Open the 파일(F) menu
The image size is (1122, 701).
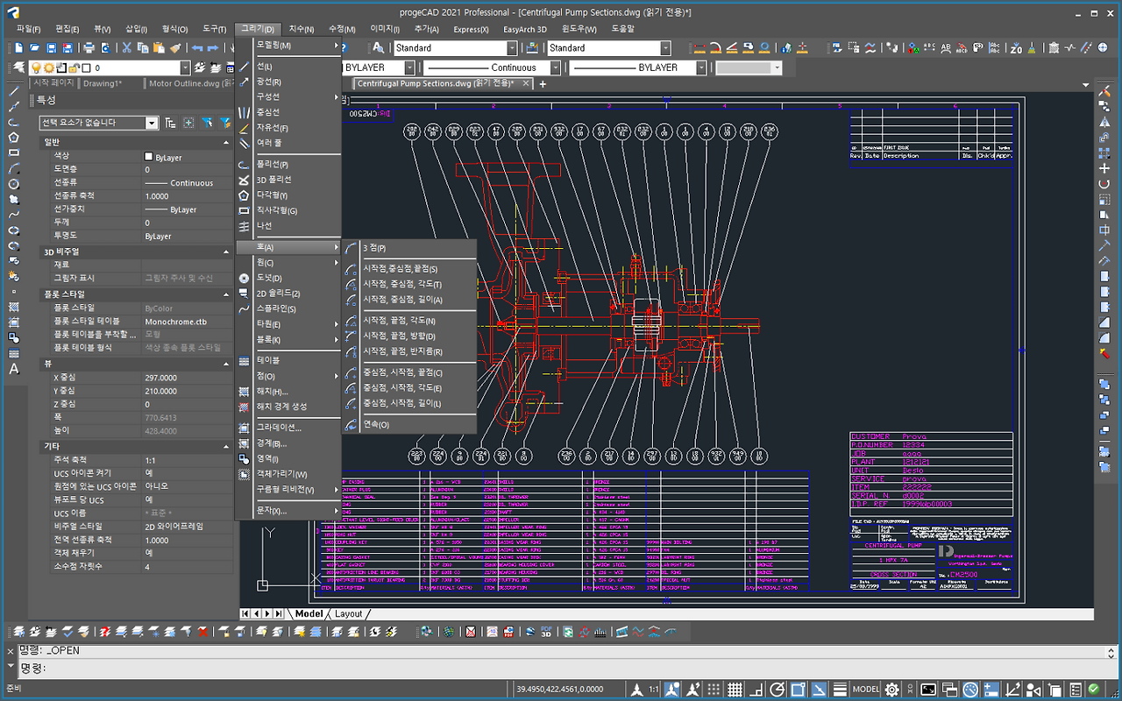pyautogui.click(x=28, y=29)
